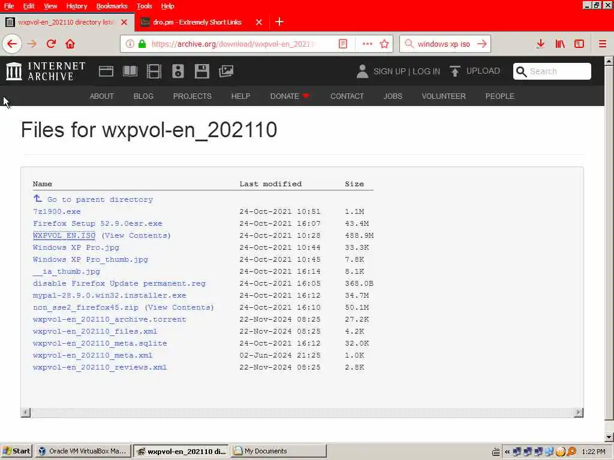614x460 pixels.
Task: Toggle the sidebar icon in toolbar
Action: coord(579,44)
